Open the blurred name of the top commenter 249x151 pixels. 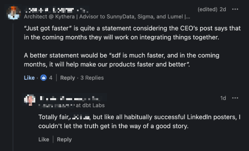[57, 10]
